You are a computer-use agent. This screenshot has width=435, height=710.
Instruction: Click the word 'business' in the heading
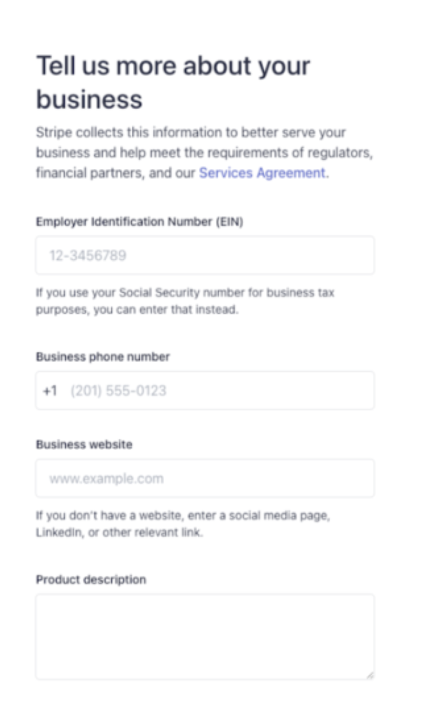click(x=89, y=99)
